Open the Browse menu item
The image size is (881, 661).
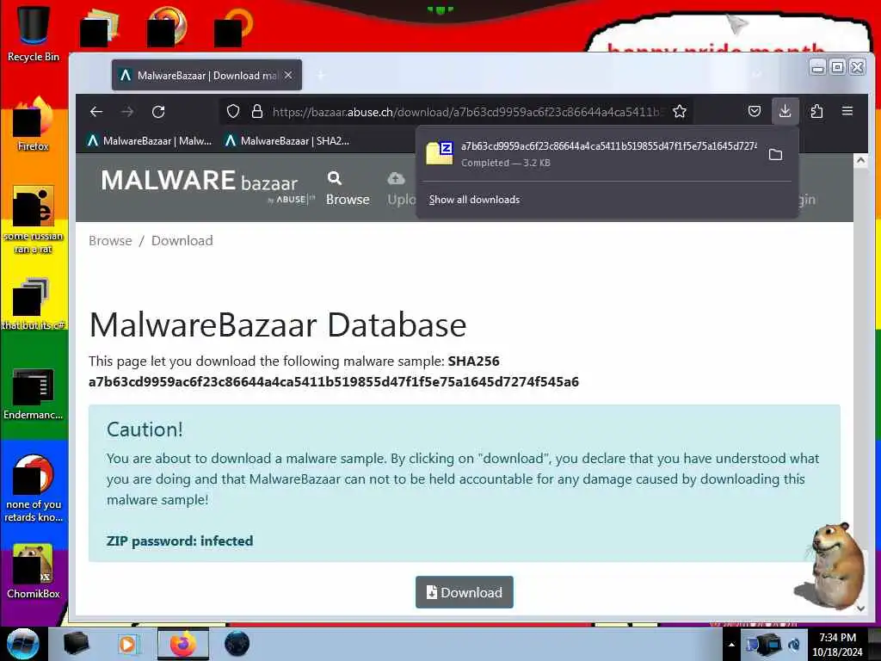tap(348, 200)
